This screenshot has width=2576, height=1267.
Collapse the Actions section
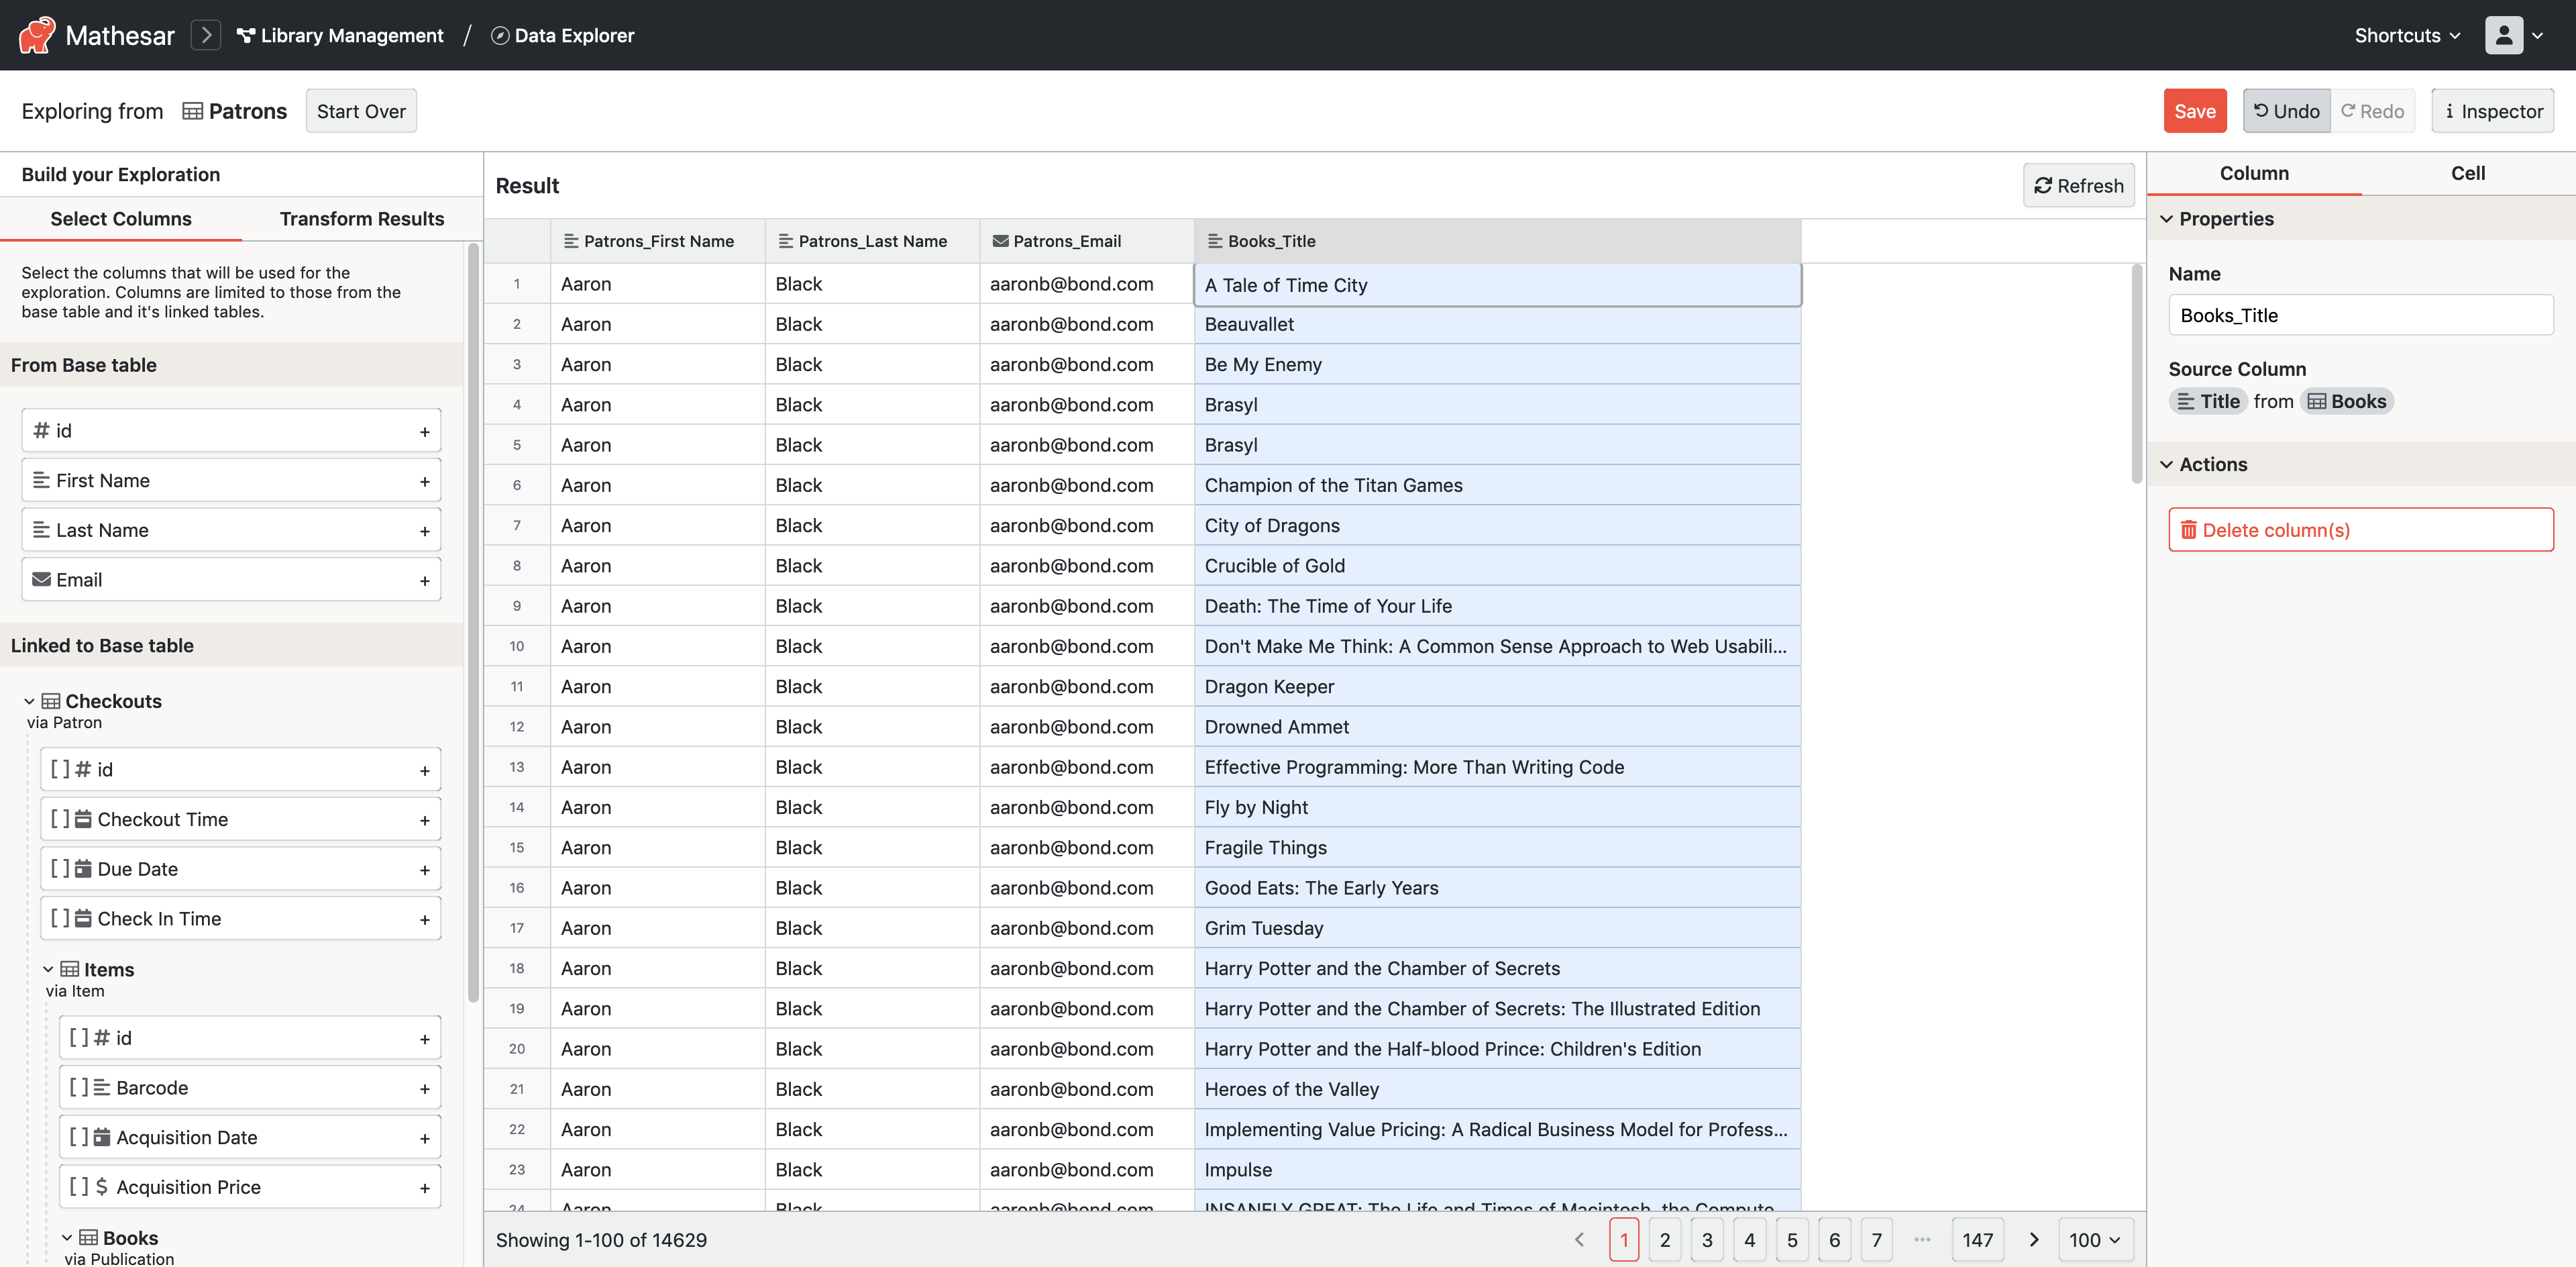tap(2166, 465)
